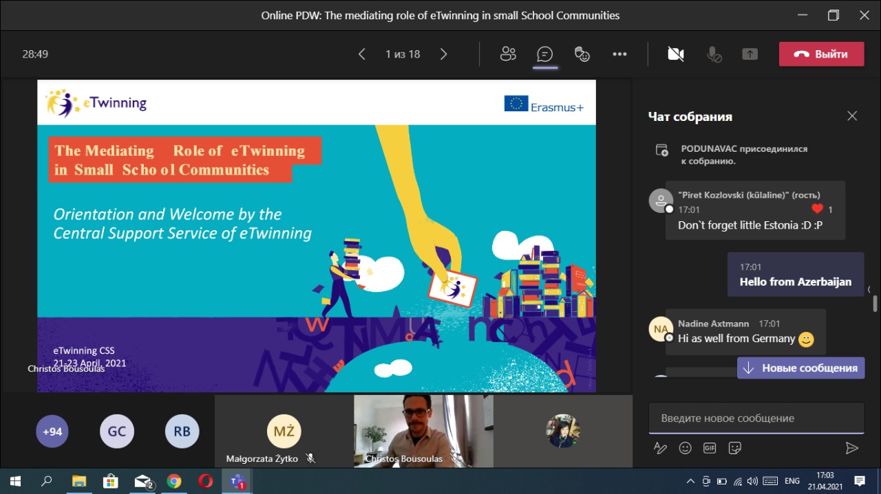Toggle the microphone mute button
881x494 pixels.
click(x=714, y=54)
